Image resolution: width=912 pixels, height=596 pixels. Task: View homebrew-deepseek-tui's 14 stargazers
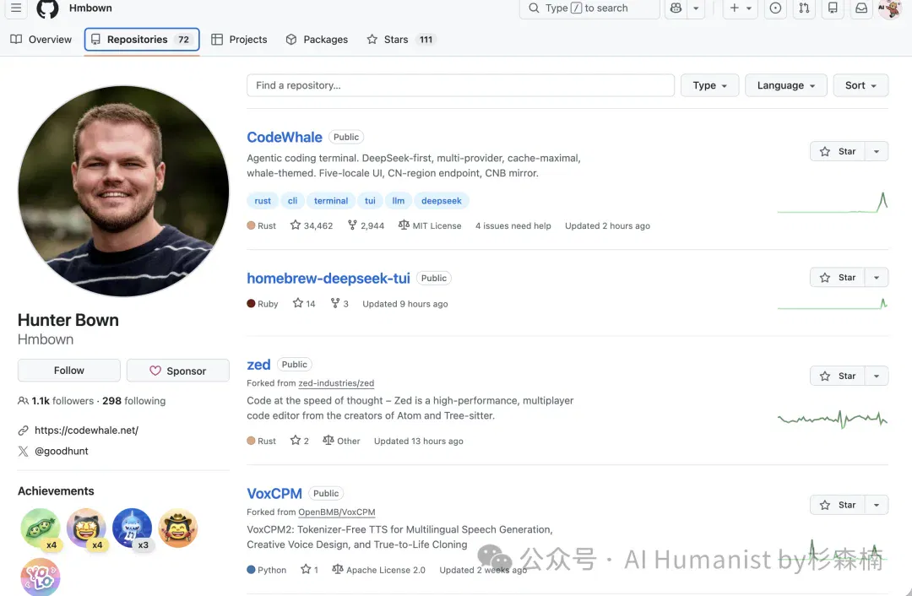click(x=304, y=304)
